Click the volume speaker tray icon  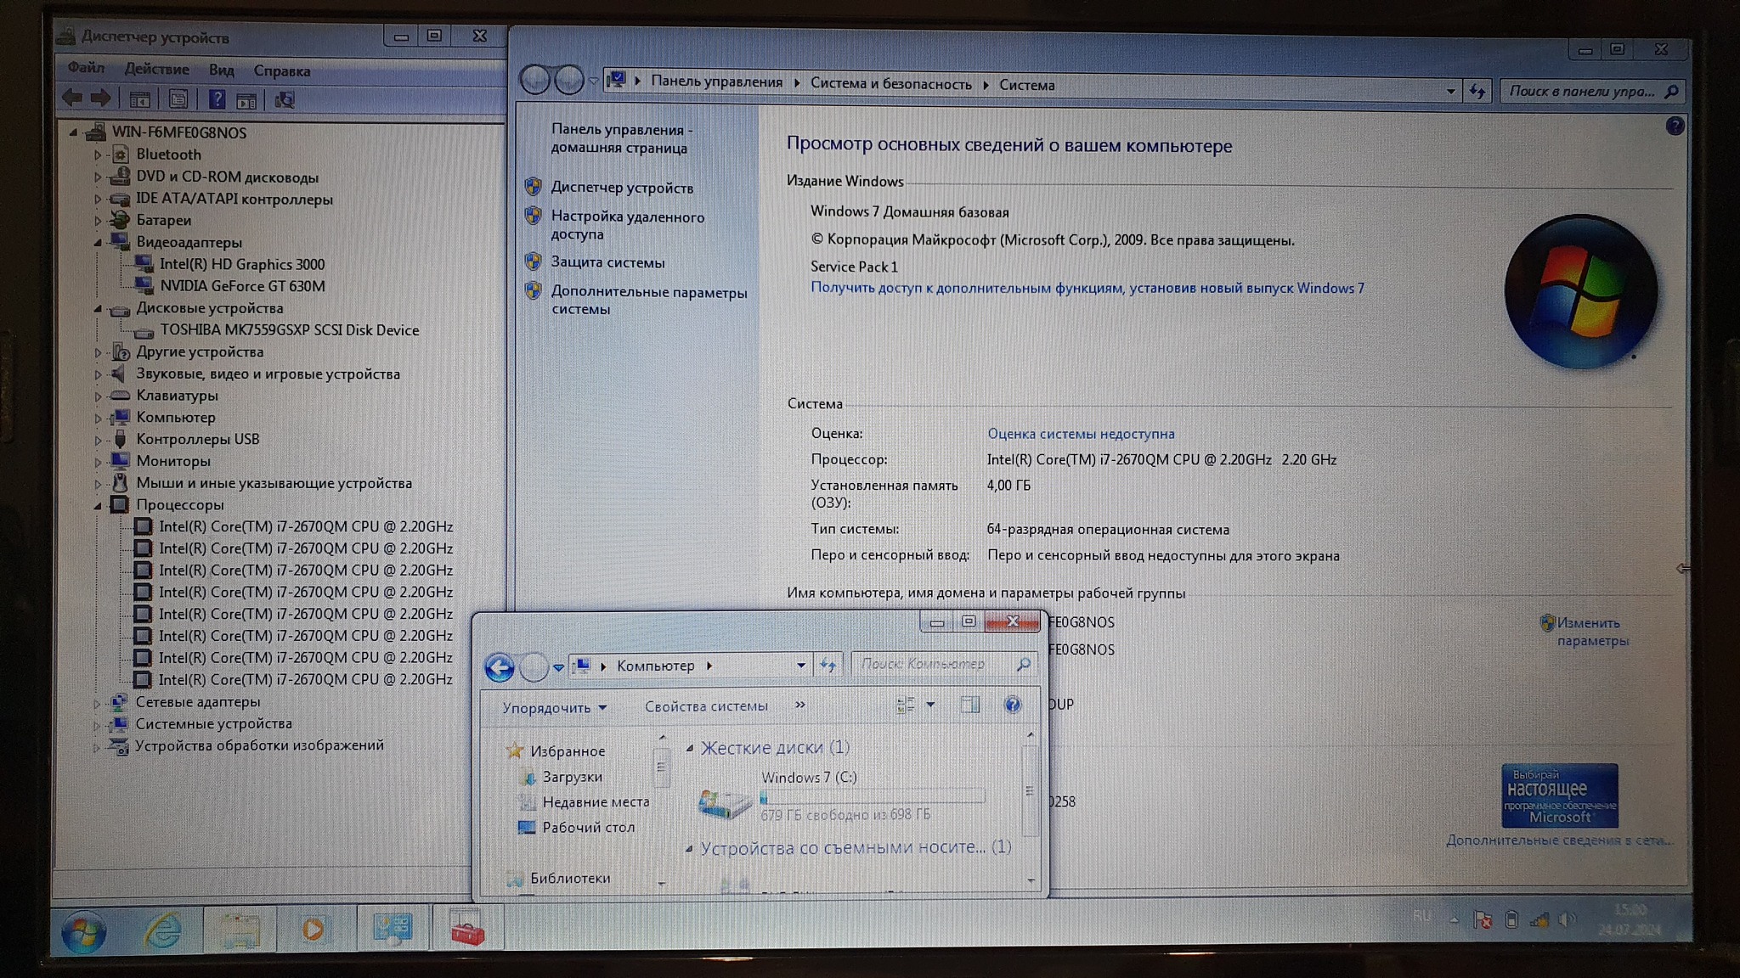[x=1568, y=919]
